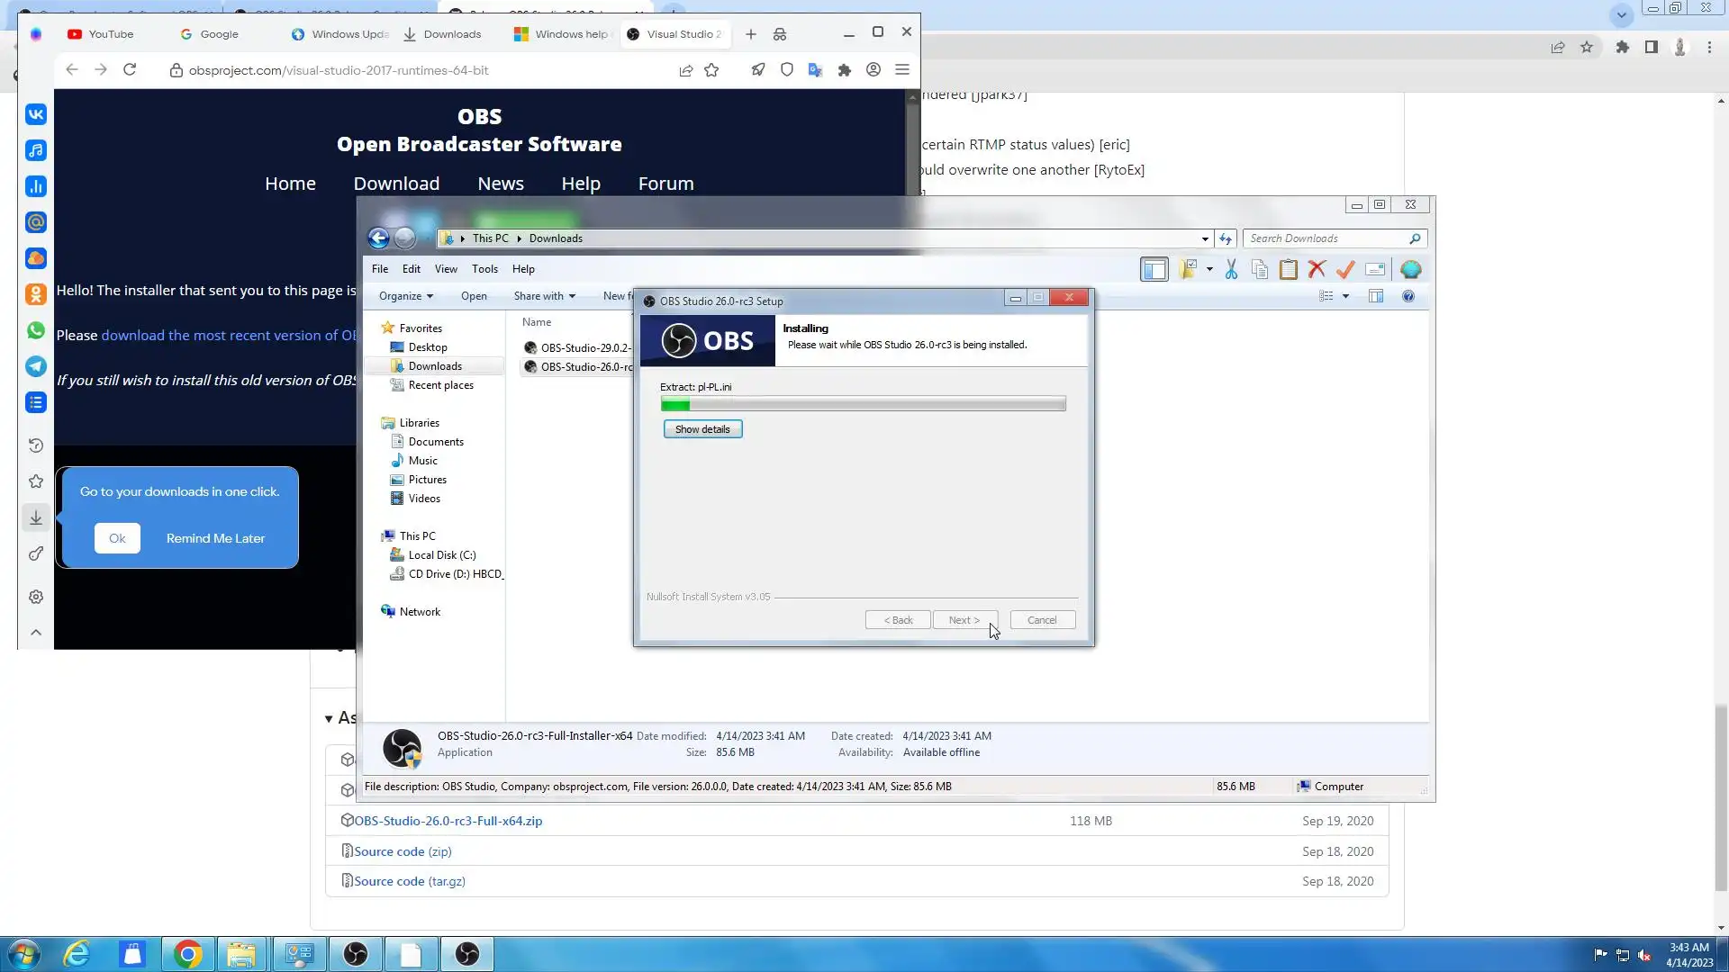Viewport: 1729px width, 972px height.
Task: Click the Cut scissors toolbar icon
Action: tap(1231, 269)
